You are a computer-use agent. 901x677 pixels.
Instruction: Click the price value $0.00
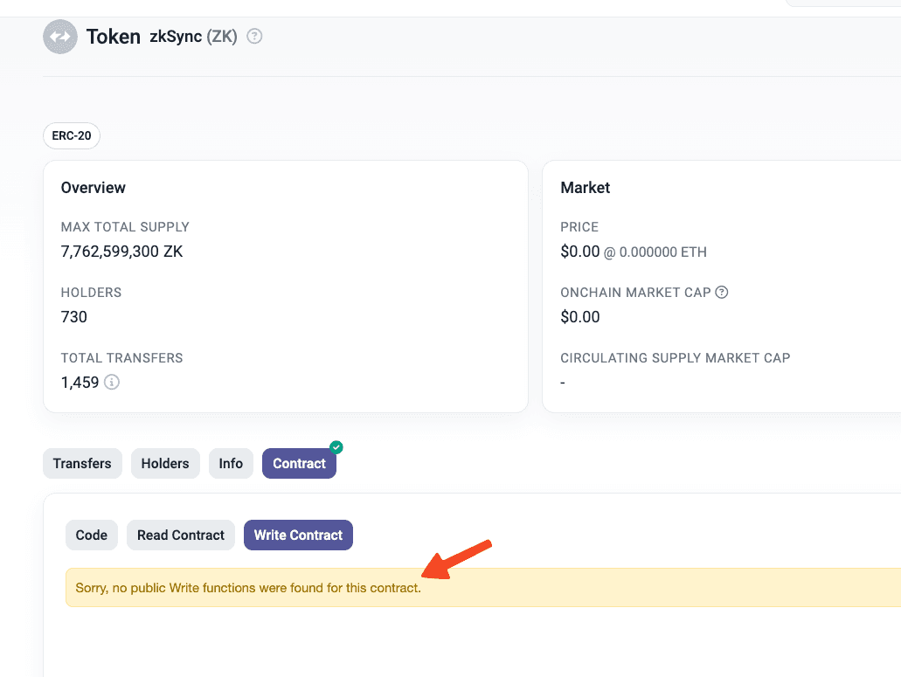click(x=579, y=252)
